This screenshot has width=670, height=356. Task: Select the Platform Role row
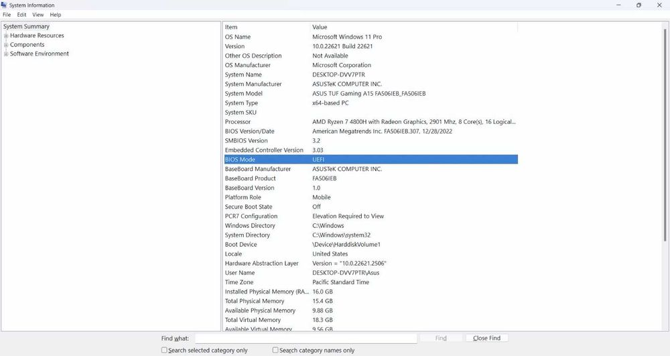[x=371, y=197]
